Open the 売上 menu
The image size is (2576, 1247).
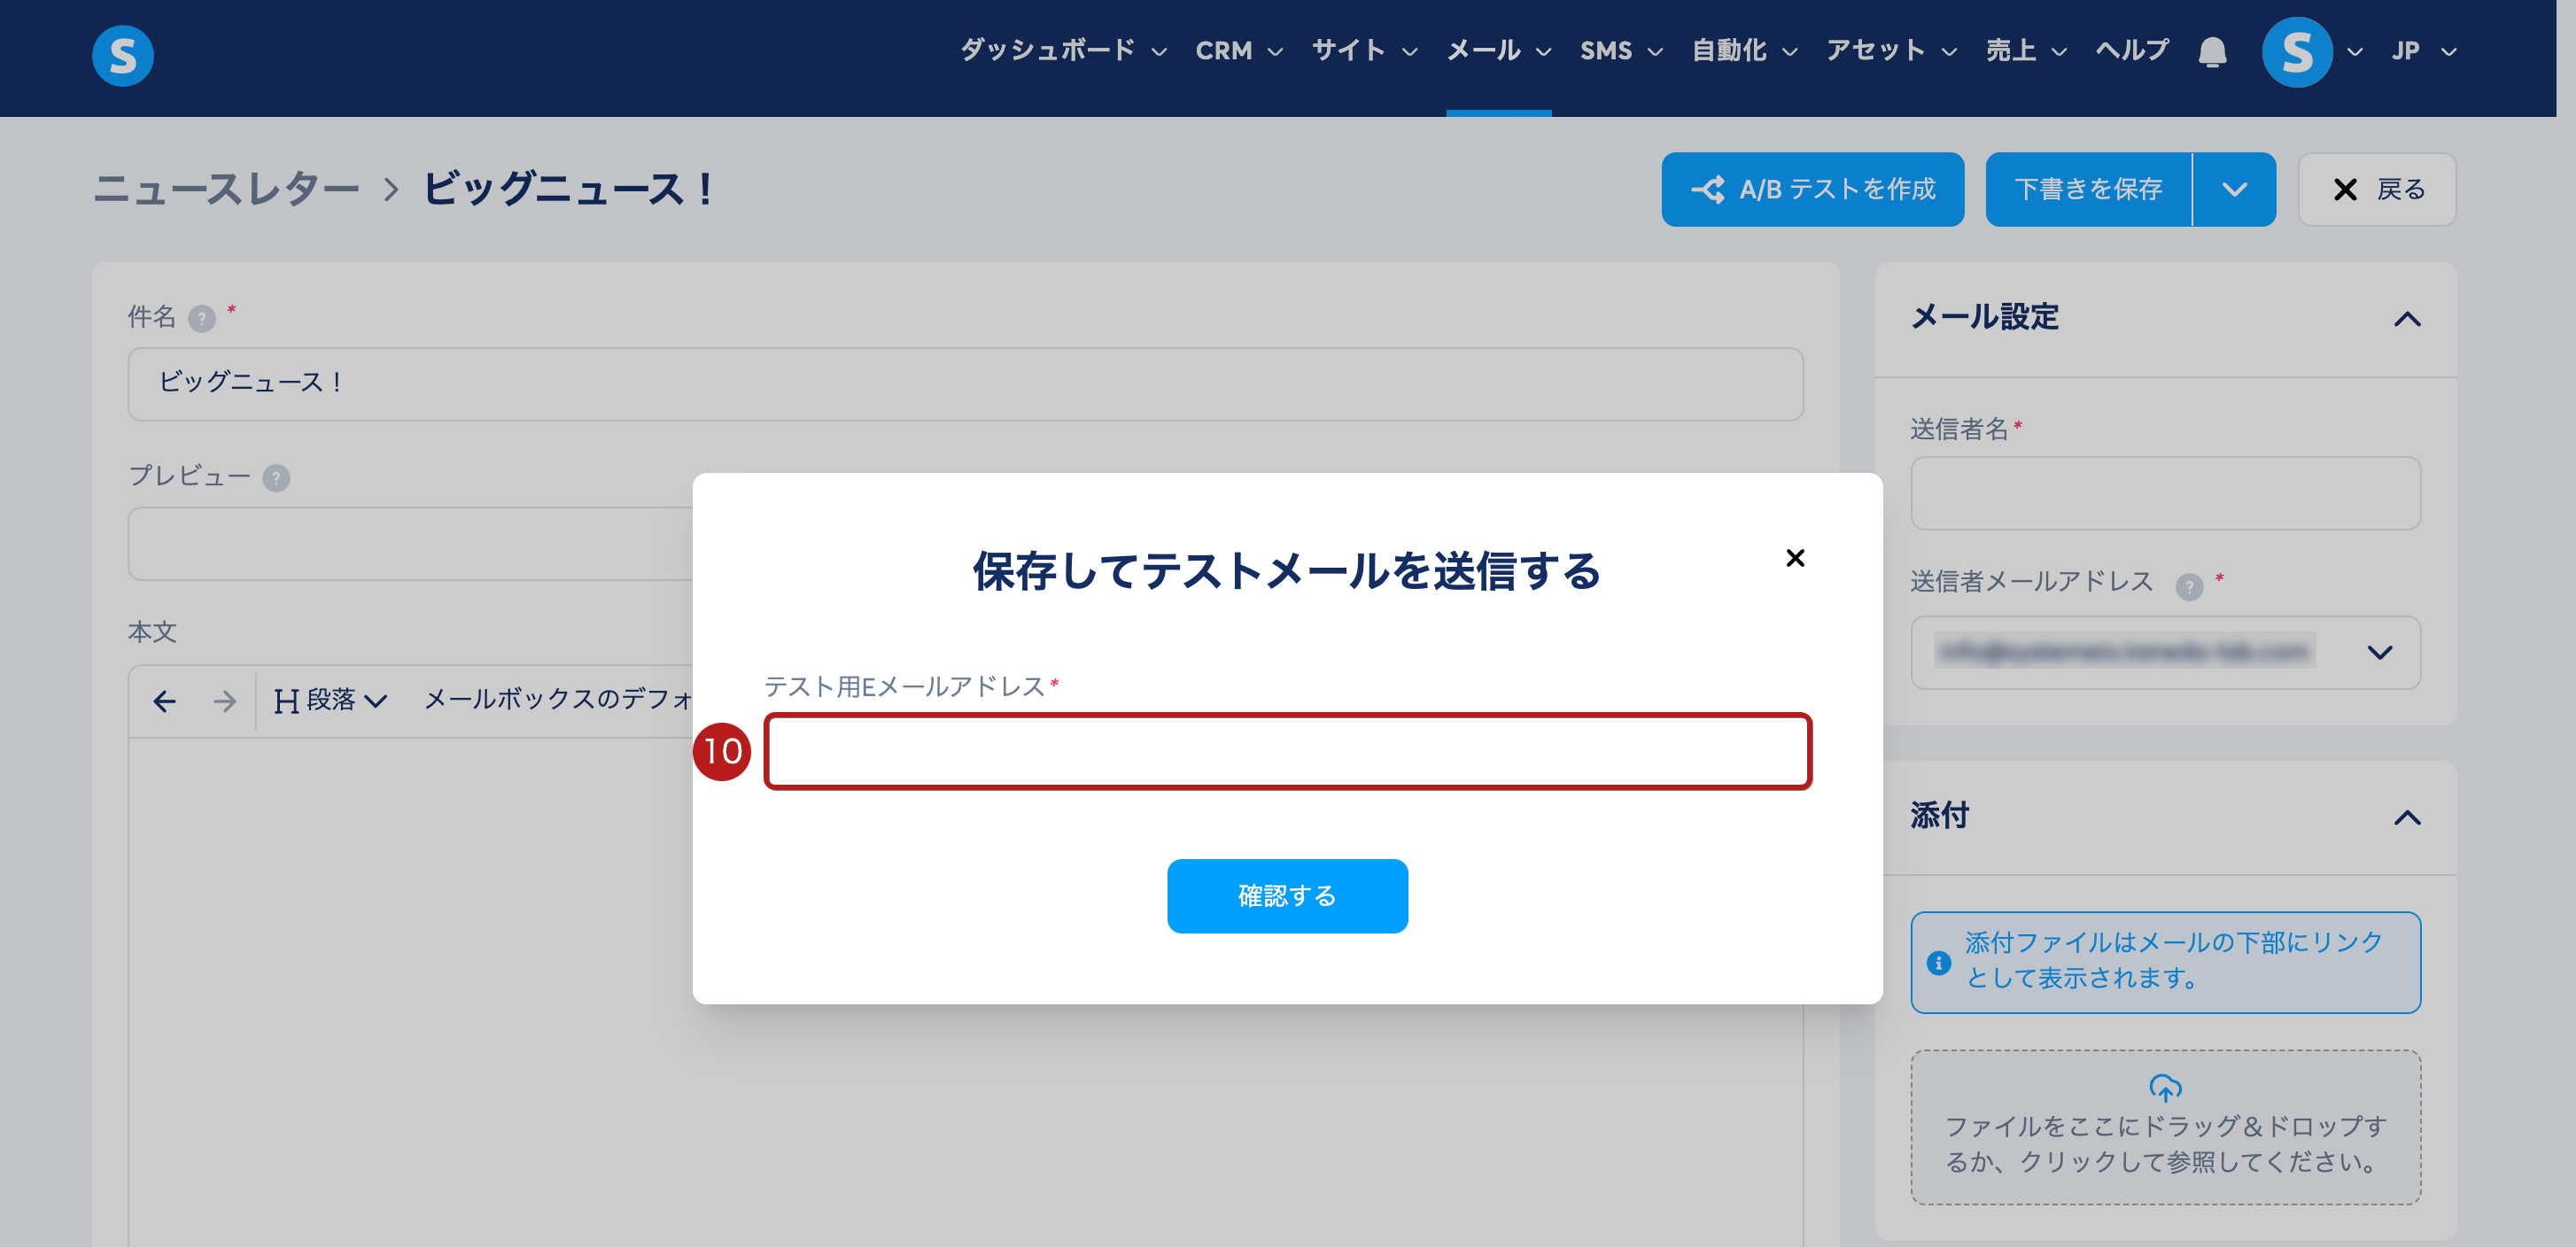[x=2026, y=50]
